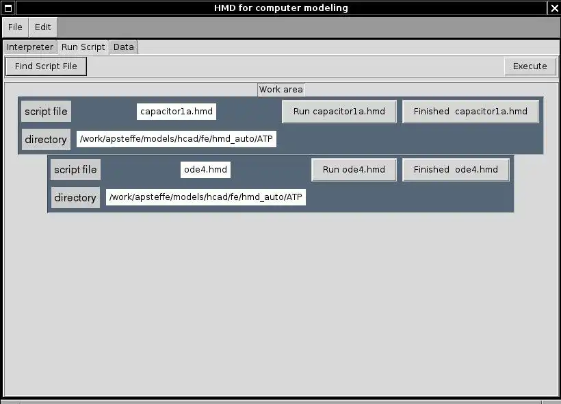The image size is (561, 404).
Task: Run capacitor1a.hmd script
Action: tap(339, 112)
